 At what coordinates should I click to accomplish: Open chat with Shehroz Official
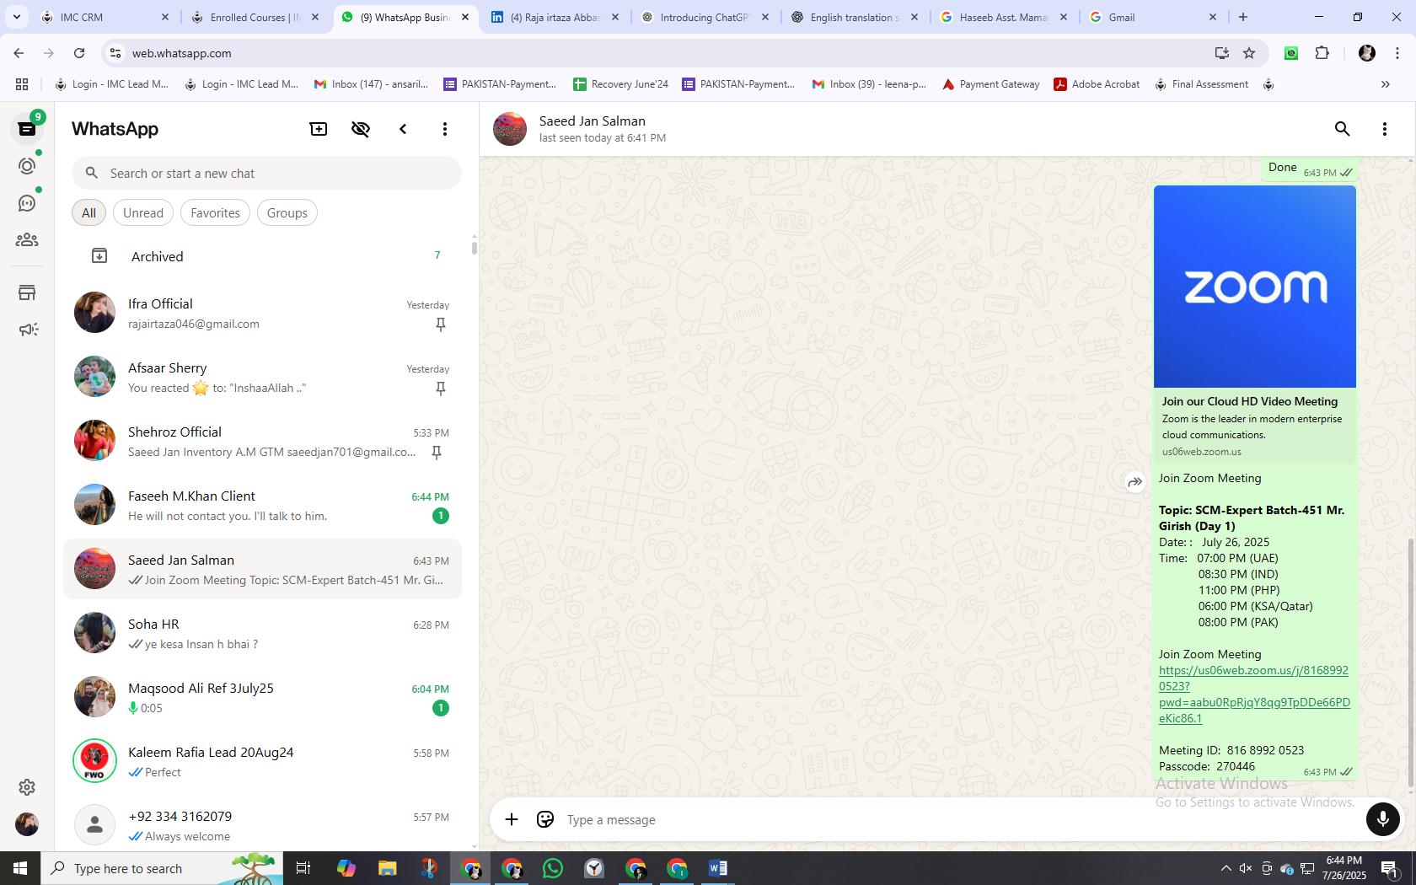pyautogui.click(x=263, y=442)
